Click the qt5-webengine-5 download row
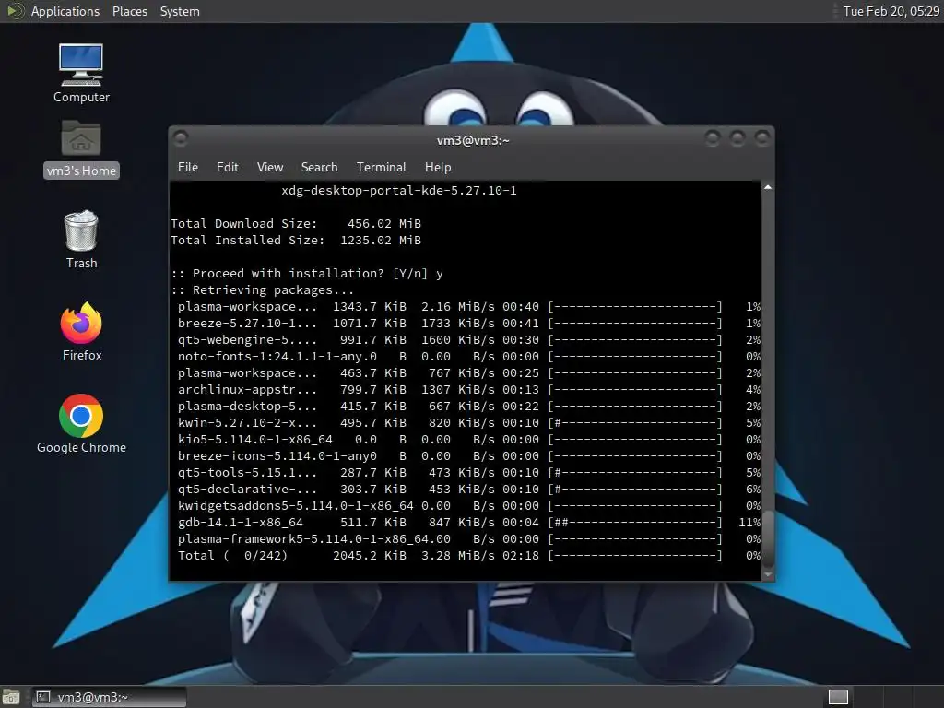Image resolution: width=944 pixels, height=708 pixels. (x=469, y=339)
